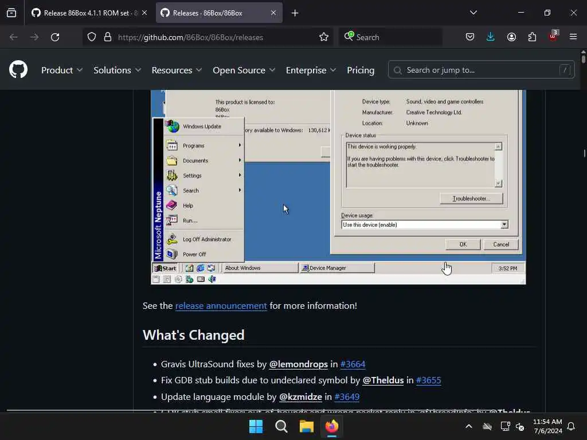
Task: Click the site padlock security icon
Action: [x=108, y=37]
